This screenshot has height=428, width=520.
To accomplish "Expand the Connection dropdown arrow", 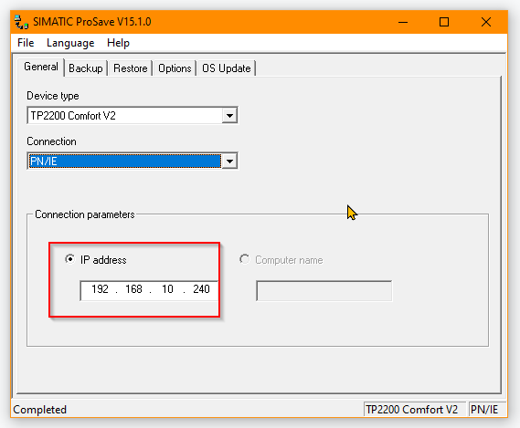I will coord(229,162).
